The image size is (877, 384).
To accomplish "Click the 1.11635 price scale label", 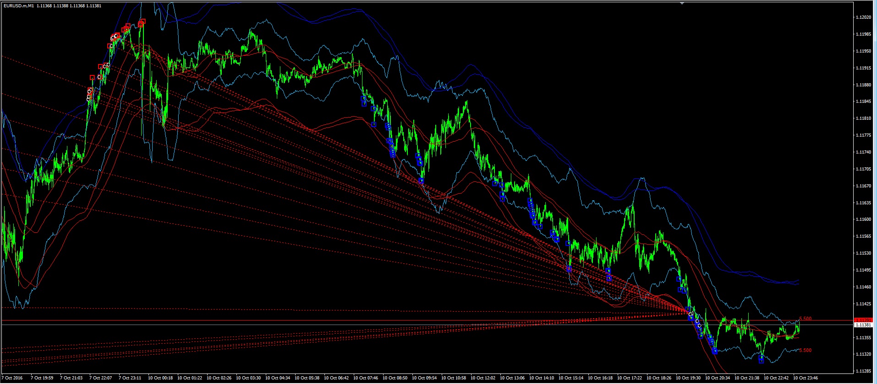I will [x=863, y=203].
